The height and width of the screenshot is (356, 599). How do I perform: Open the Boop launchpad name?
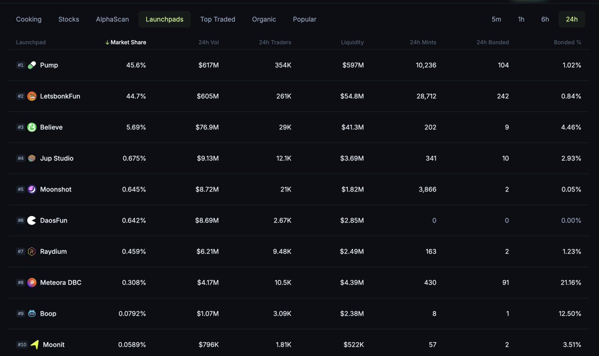click(x=48, y=314)
